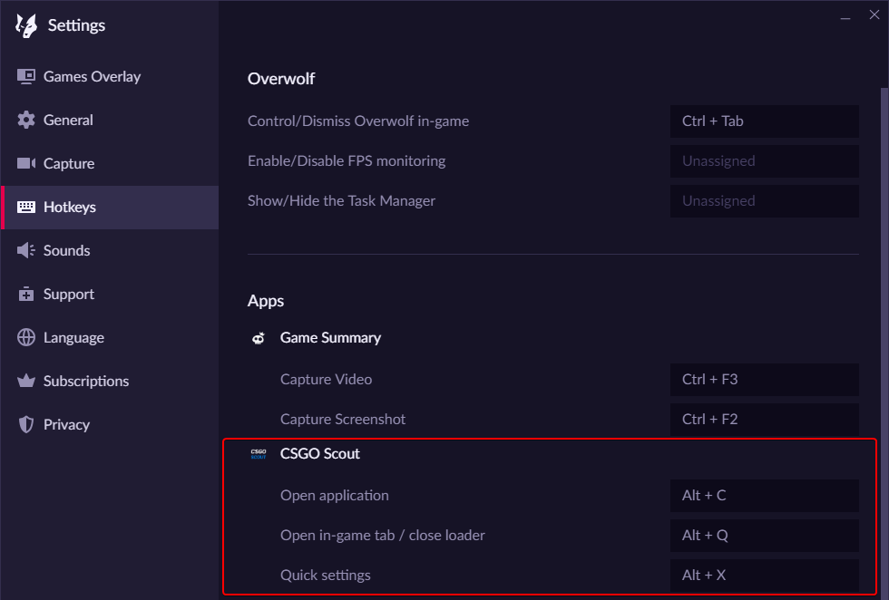
Task: Switch to the Capture settings section
Action: 110,164
